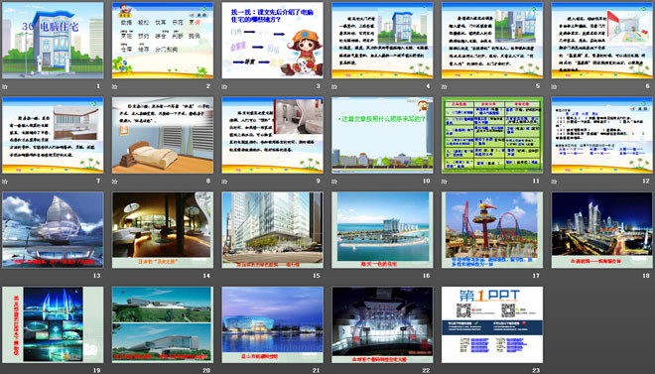Image resolution: width=655 pixels, height=374 pixels.
Task: Select slide 9 thumbnail with bathroom photo
Action: click(x=272, y=135)
